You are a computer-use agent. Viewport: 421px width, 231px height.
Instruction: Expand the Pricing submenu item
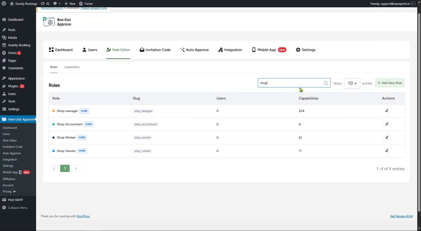[x=9, y=191]
